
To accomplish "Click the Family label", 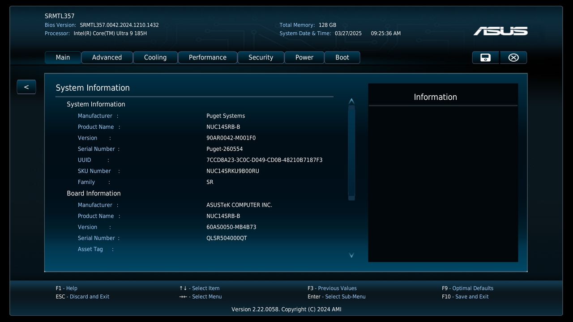I will tap(86, 182).
